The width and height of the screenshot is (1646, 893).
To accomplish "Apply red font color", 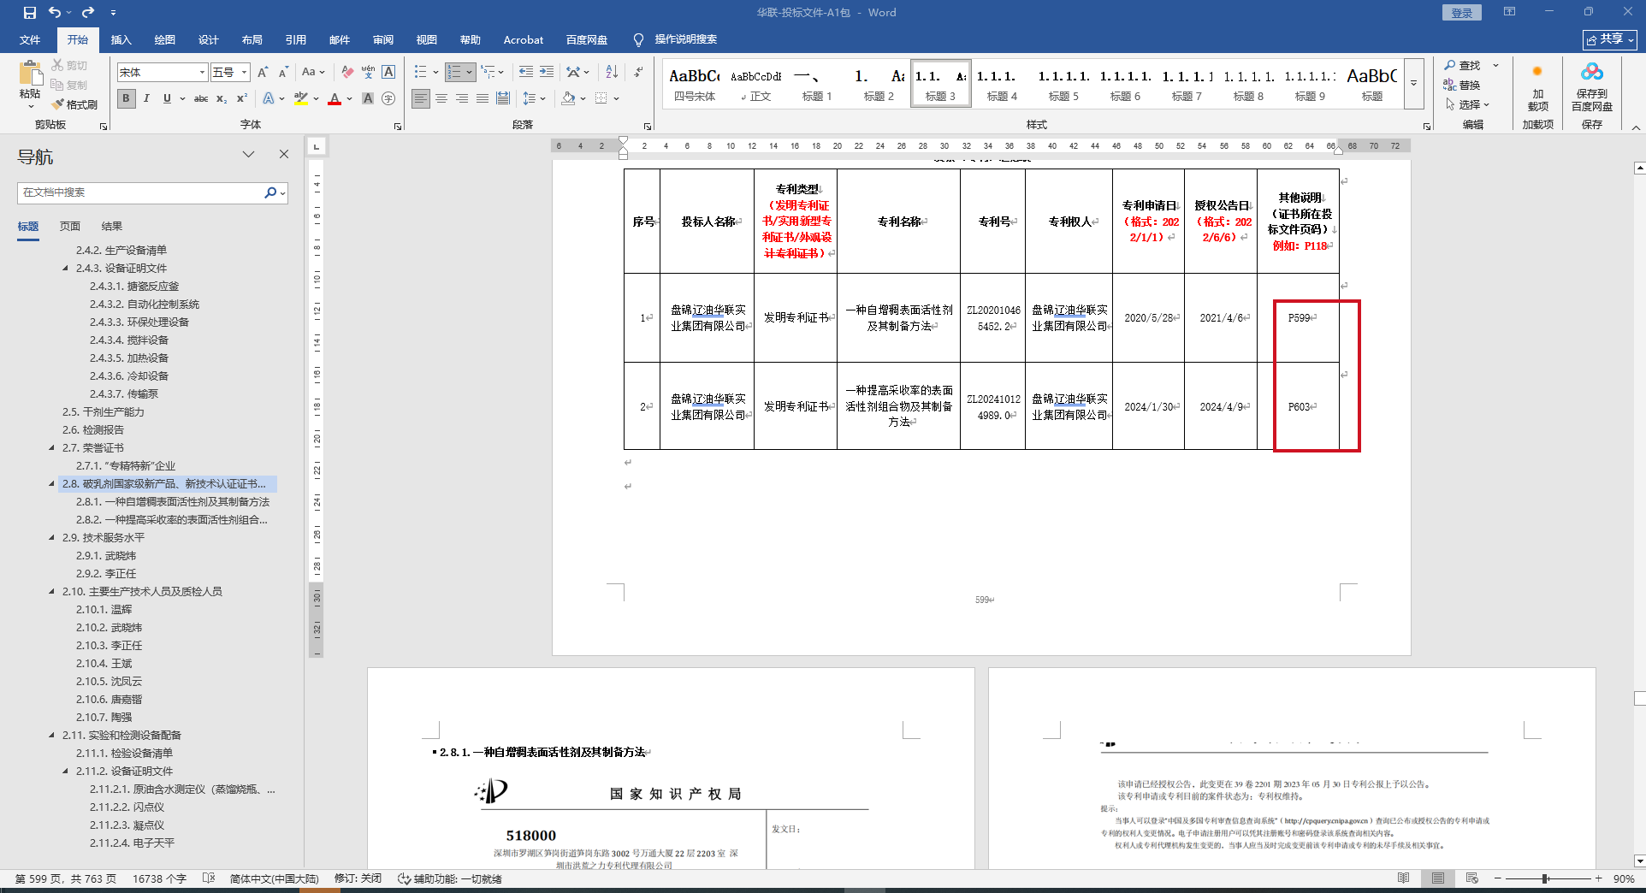I will coord(335,99).
